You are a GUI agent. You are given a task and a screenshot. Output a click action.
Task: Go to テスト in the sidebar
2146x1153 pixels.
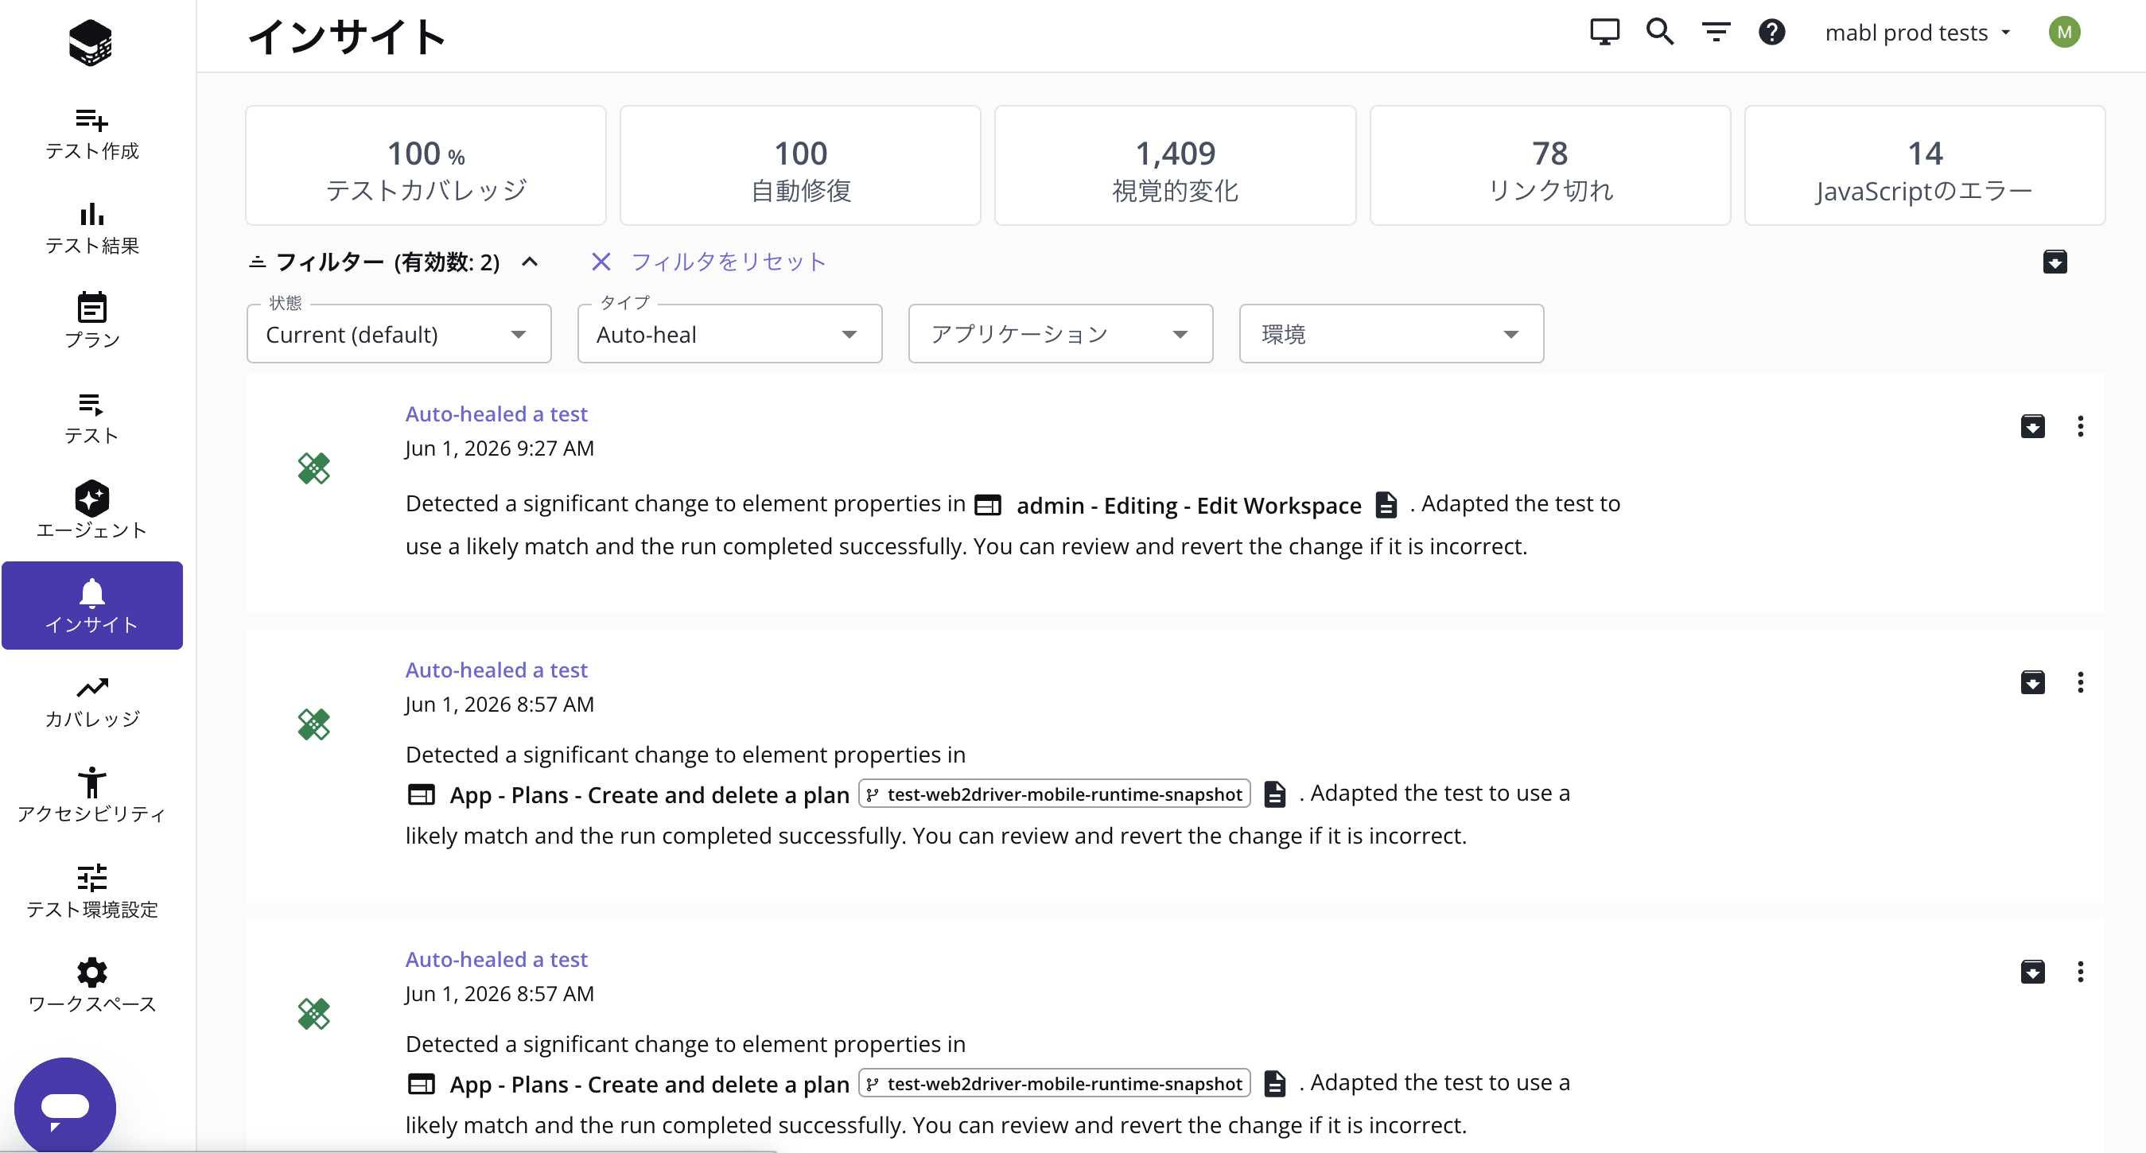pyautogui.click(x=91, y=417)
